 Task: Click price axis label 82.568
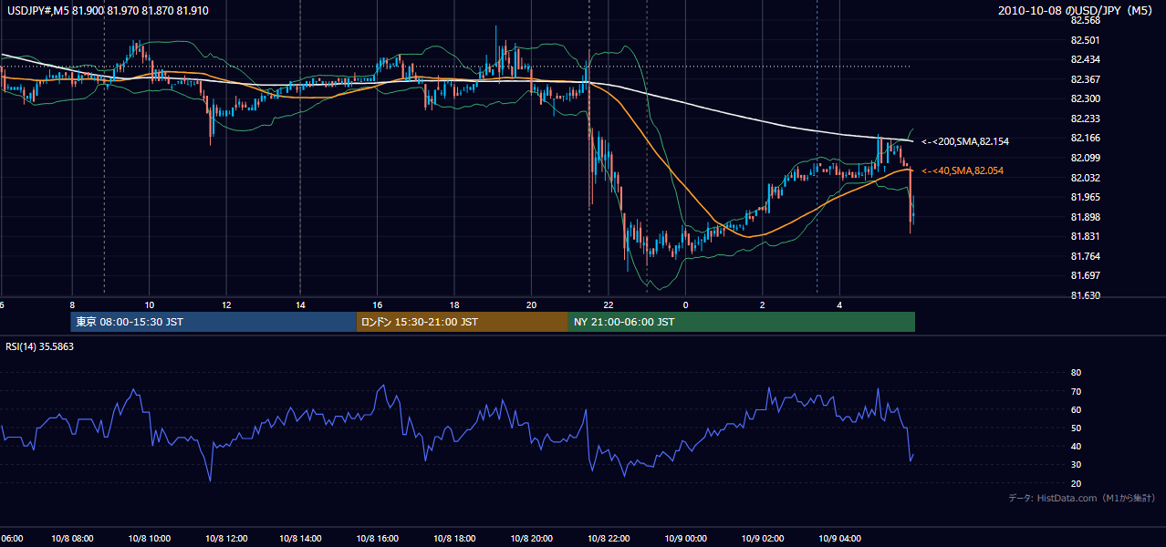coord(1085,20)
